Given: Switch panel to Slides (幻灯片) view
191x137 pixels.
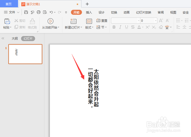Looking at the screenshot, I should coord(28,39).
